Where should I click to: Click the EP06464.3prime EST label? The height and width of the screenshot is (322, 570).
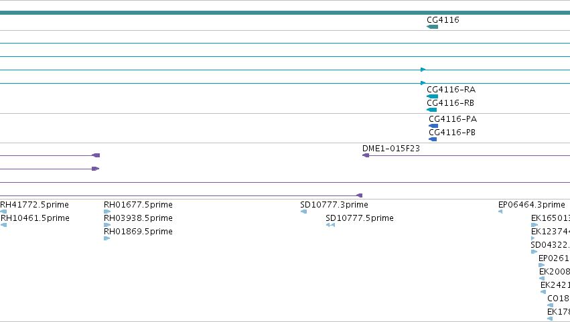coord(531,205)
